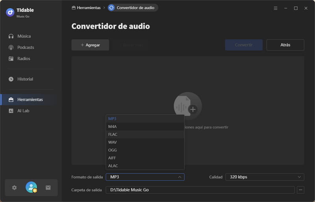Image resolution: width=315 pixels, height=202 pixels.
Task: Select OGG from the format list
Action: (145, 150)
